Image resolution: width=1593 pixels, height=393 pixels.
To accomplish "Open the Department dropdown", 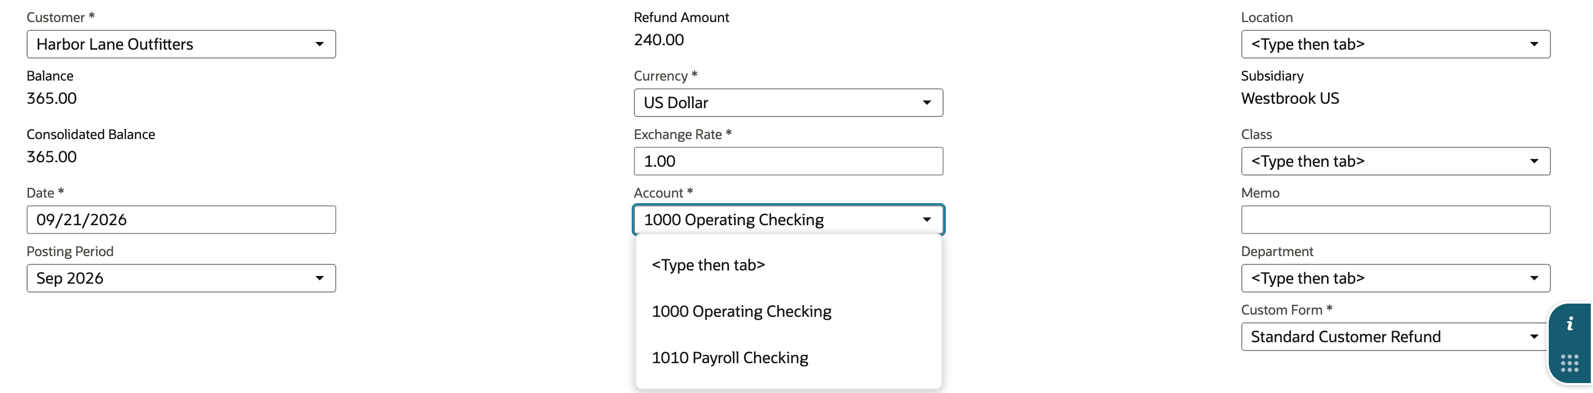I will (1395, 278).
